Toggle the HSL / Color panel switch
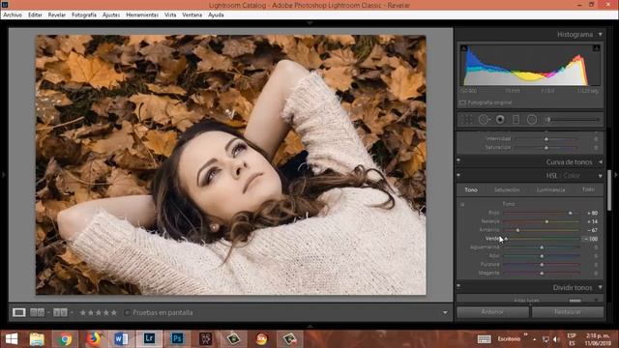Screen dimensions: 619x348 [x=458, y=174]
